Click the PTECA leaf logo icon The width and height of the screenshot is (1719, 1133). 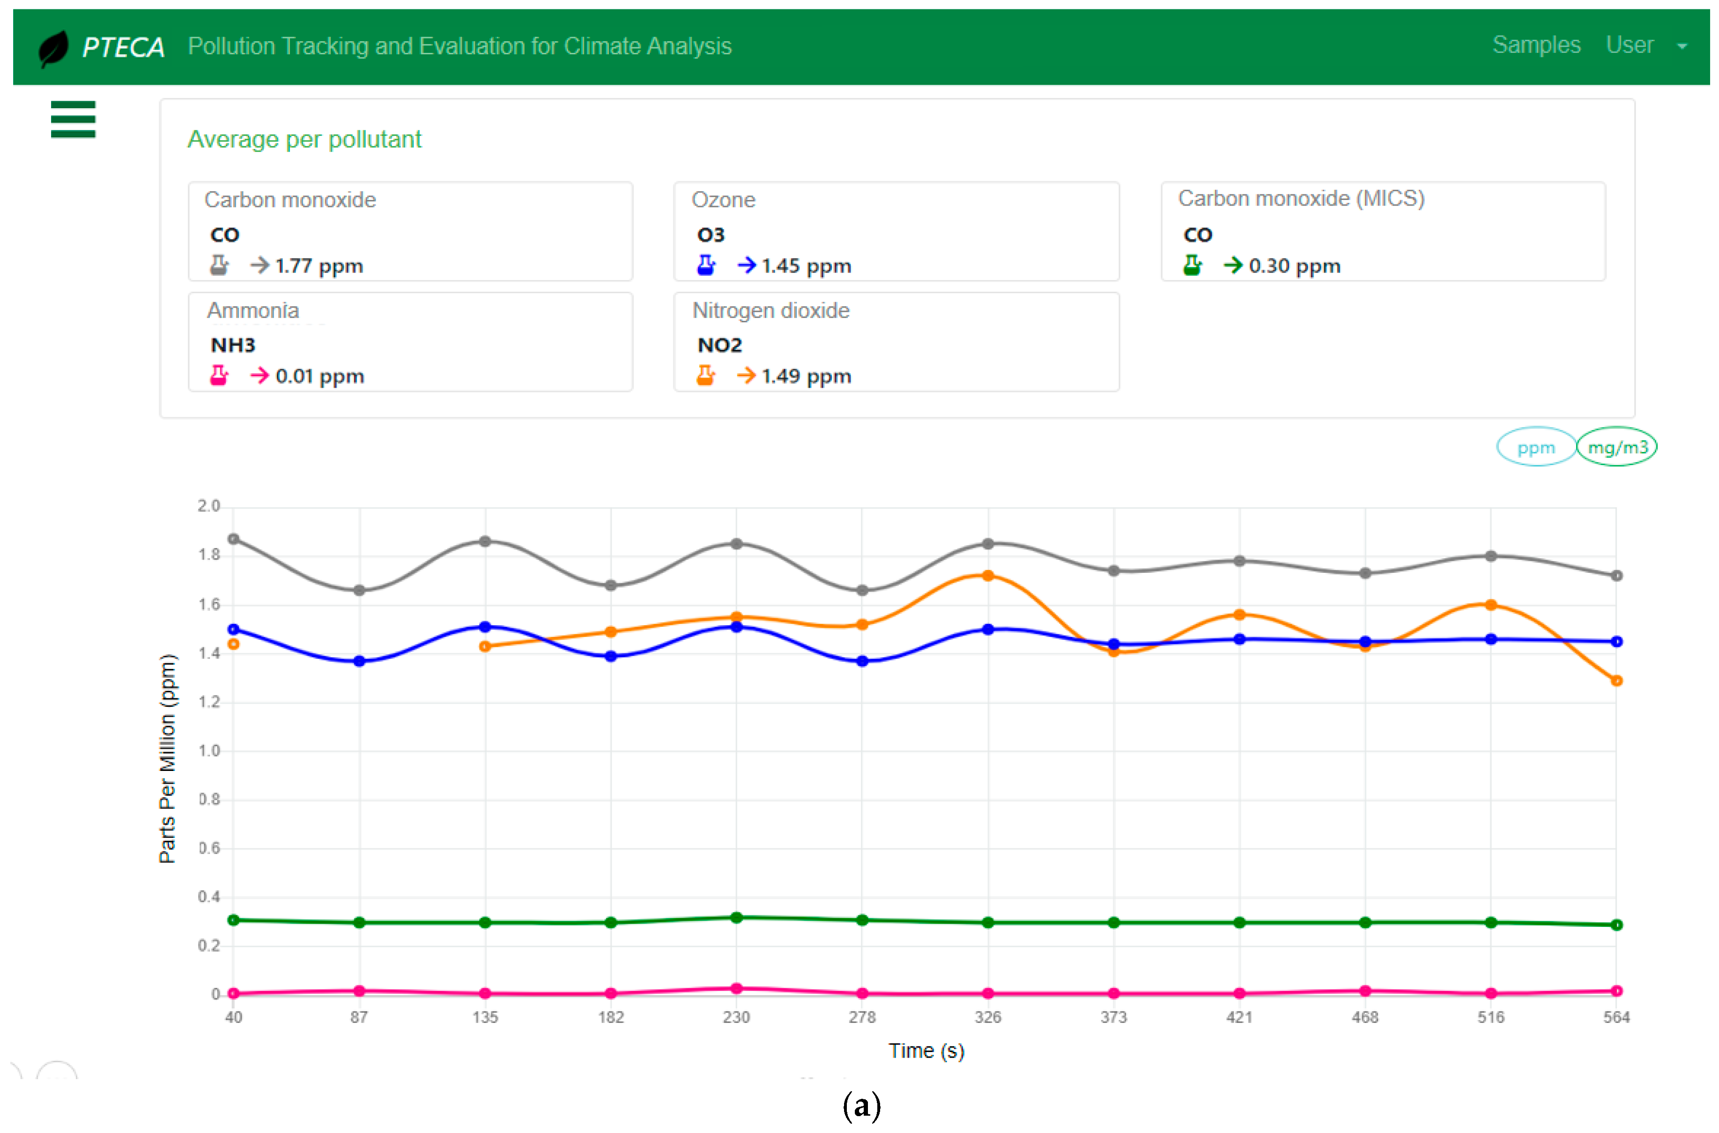pyautogui.click(x=53, y=48)
